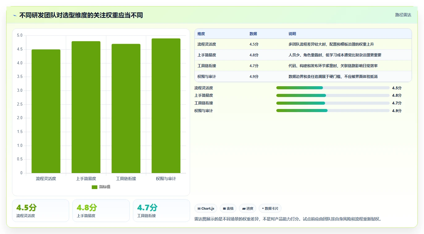
Task: Click the 上手简易度 bar in chart
Action: click(x=86, y=107)
